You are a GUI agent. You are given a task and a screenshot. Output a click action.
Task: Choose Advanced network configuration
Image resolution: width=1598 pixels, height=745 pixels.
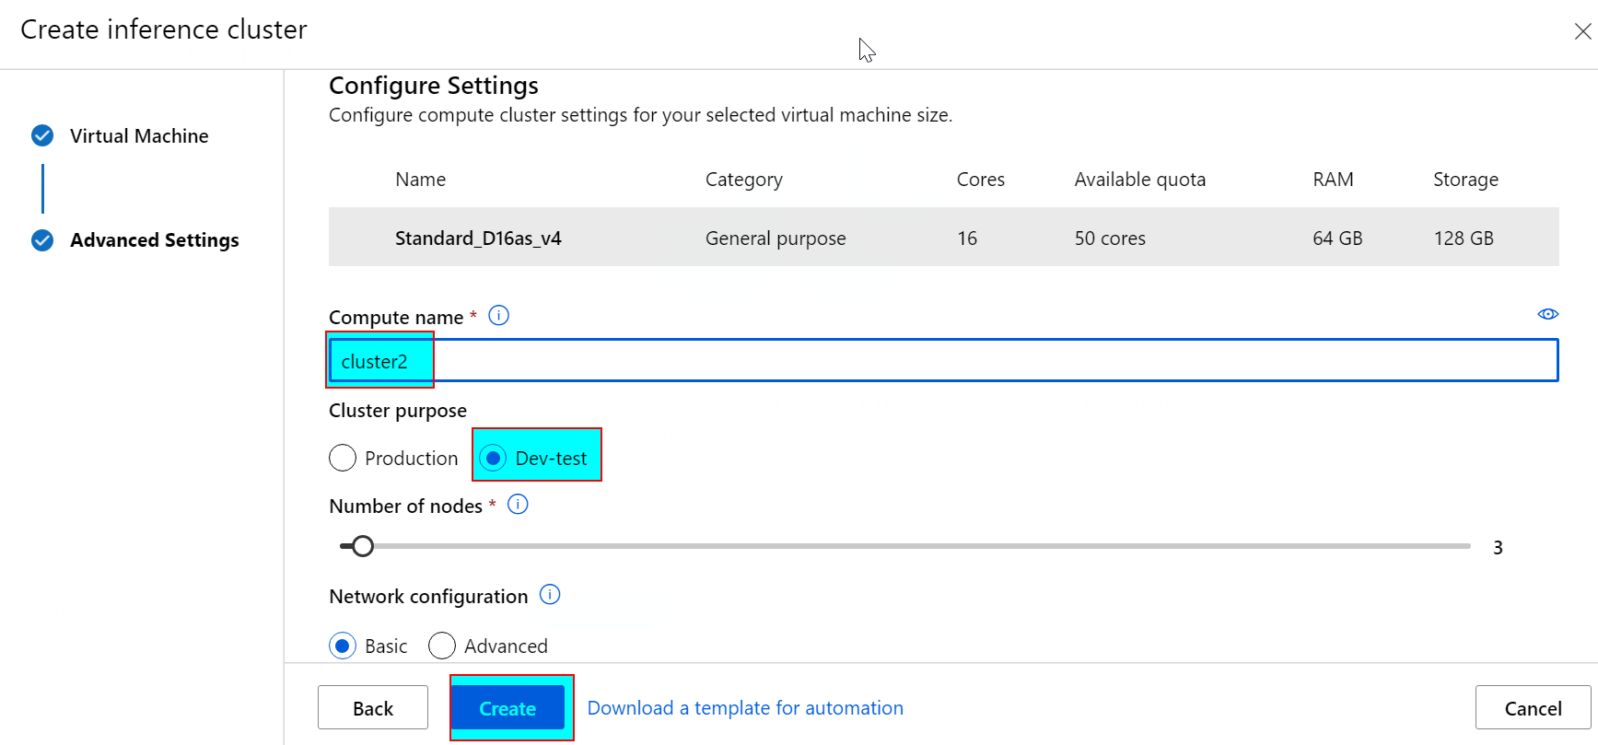click(442, 646)
